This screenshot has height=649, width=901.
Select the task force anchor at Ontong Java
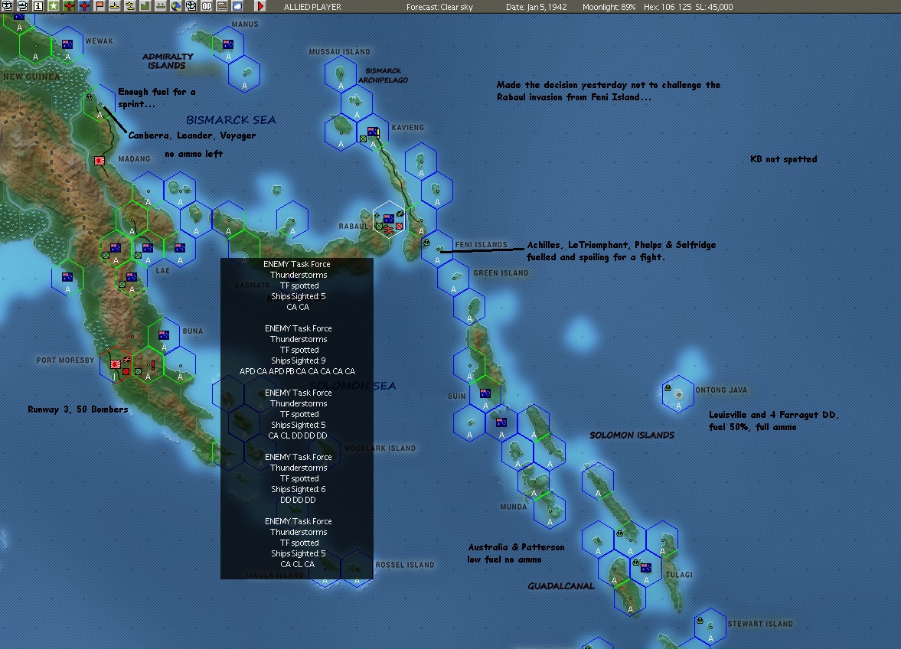coord(668,388)
